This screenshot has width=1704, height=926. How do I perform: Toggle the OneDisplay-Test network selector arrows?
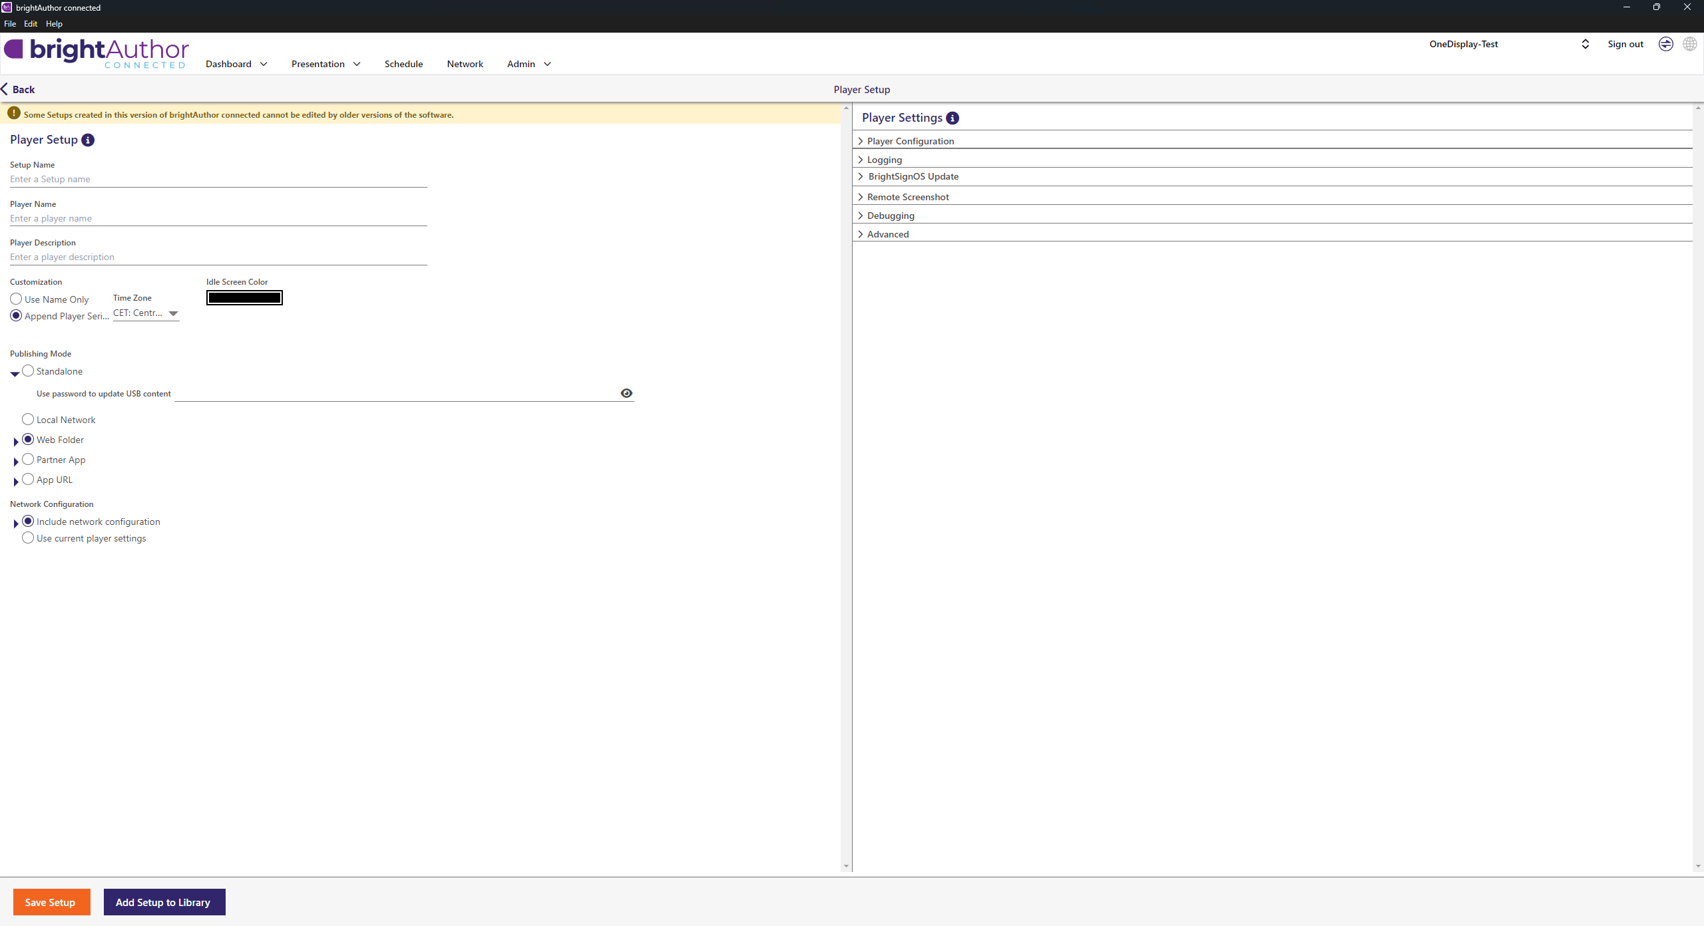(x=1585, y=44)
